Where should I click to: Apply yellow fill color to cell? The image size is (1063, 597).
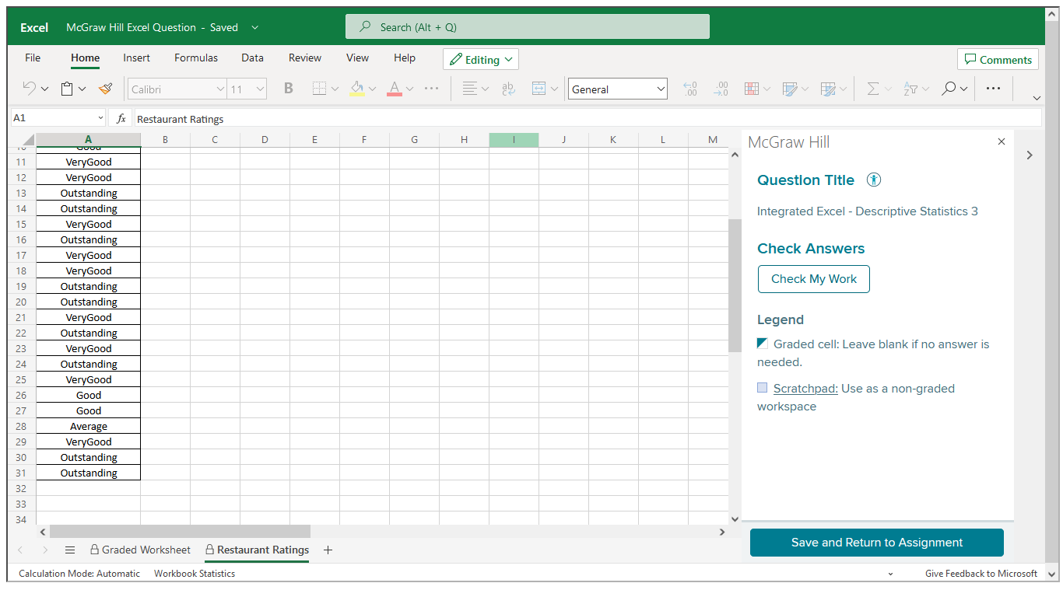(x=359, y=89)
